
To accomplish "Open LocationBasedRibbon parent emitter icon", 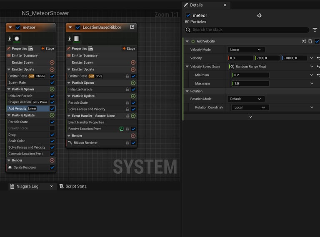I will [x=132, y=27].
